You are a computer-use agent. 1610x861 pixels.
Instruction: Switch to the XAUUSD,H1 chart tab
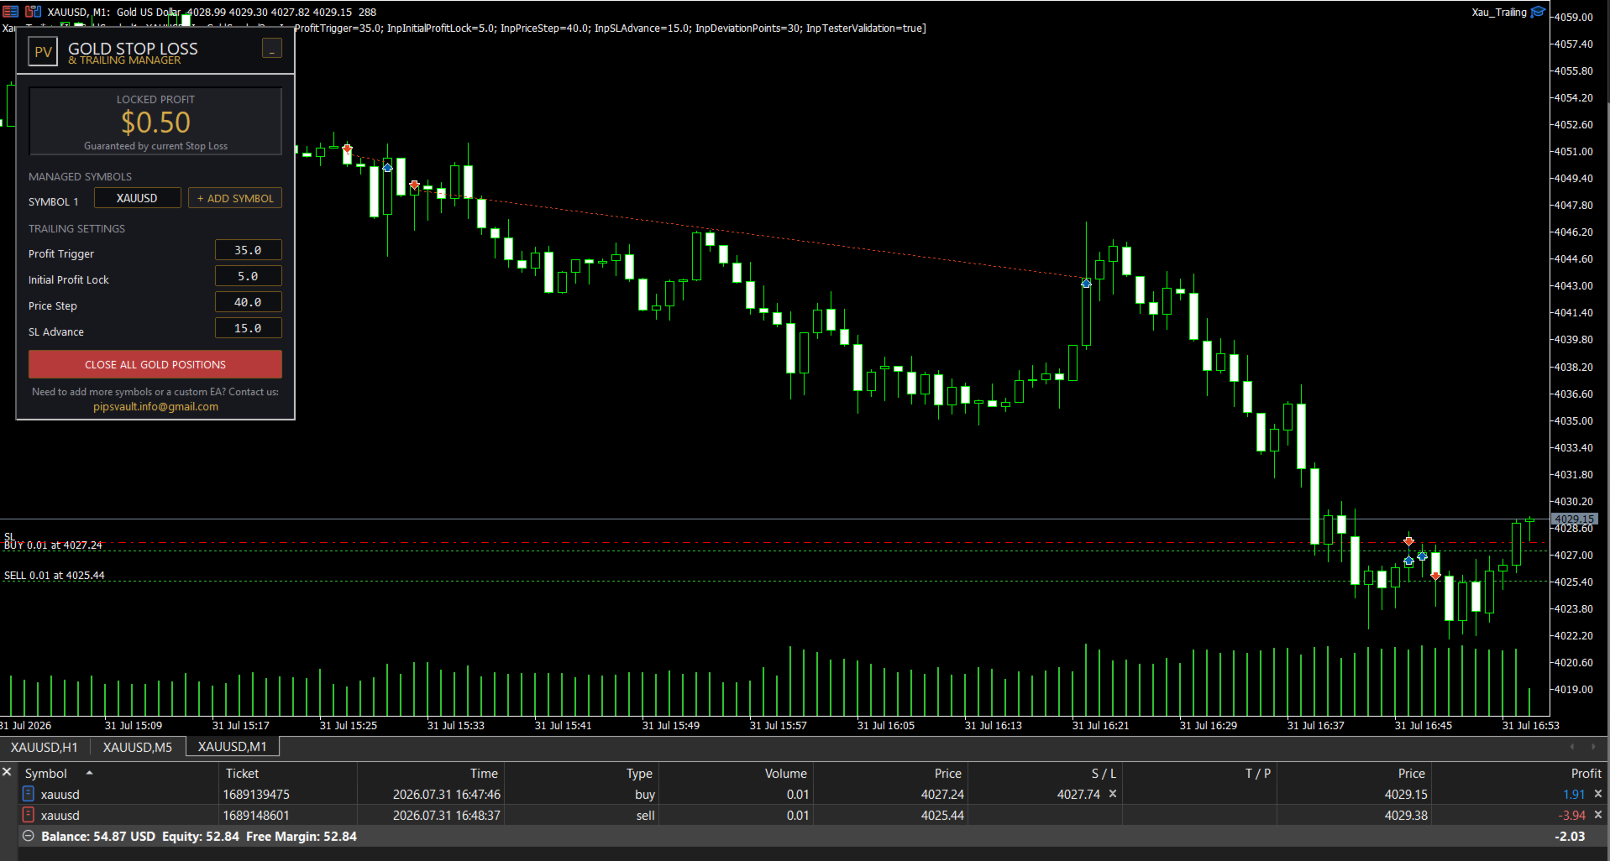[x=44, y=747]
